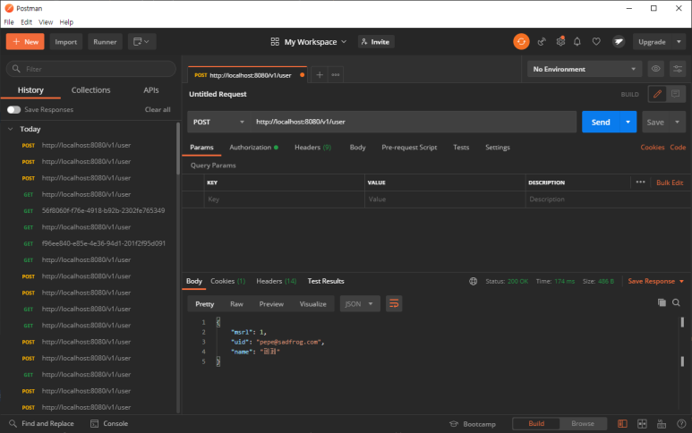Open the JSON format dropdown
Viewport: 692px width, 433px height.
coord(360,304)
